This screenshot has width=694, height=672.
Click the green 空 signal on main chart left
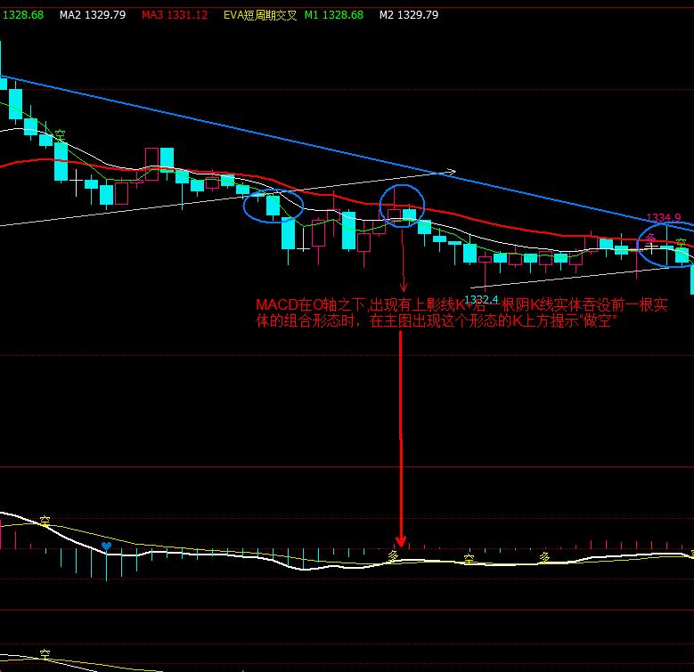[x=60, y=135]
